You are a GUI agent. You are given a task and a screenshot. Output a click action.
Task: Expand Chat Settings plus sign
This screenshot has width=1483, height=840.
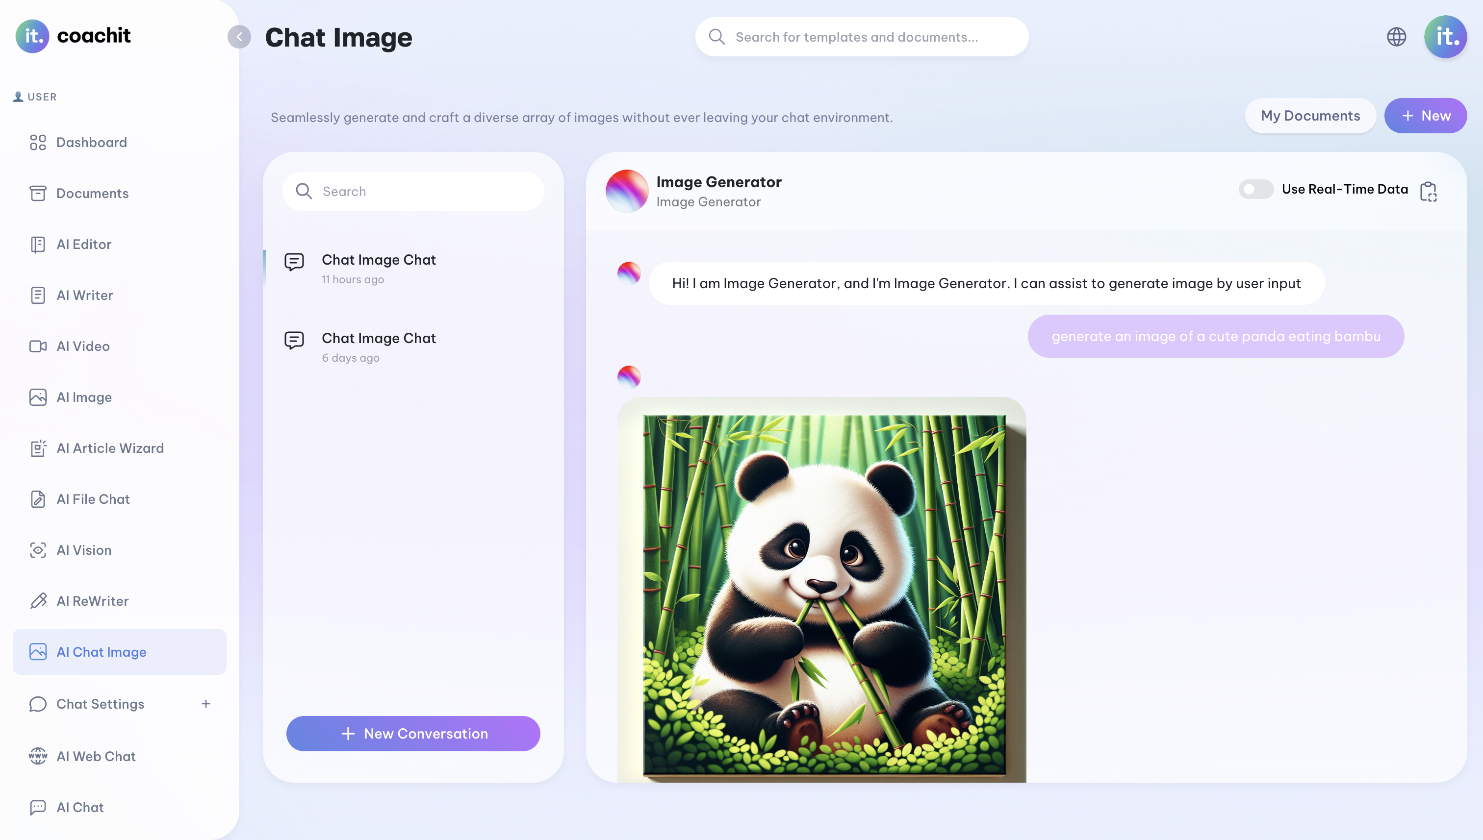[205, 704]
